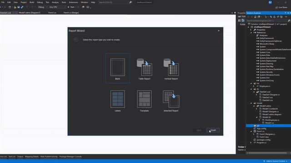Collapse the Form1.cs node

[x=251, y=131]
